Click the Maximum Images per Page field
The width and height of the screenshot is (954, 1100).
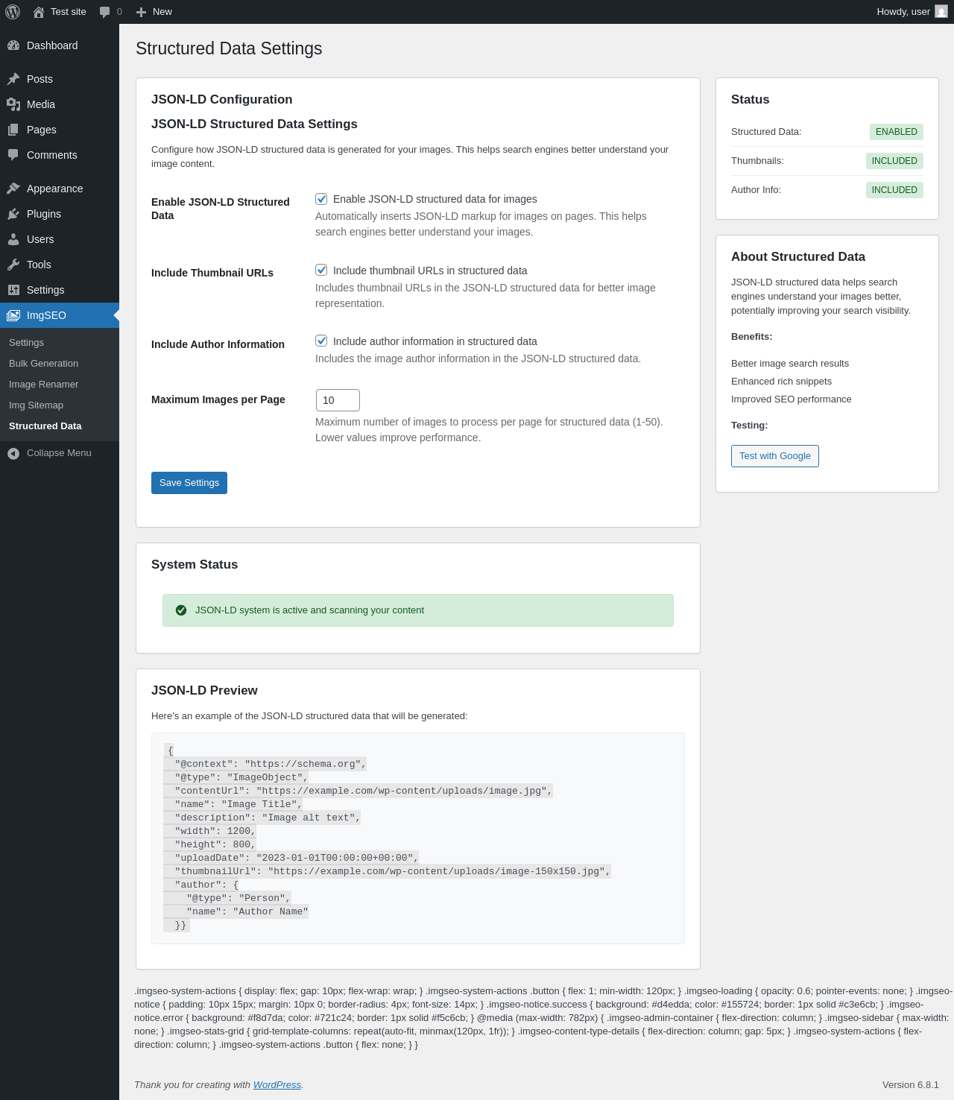338,400
